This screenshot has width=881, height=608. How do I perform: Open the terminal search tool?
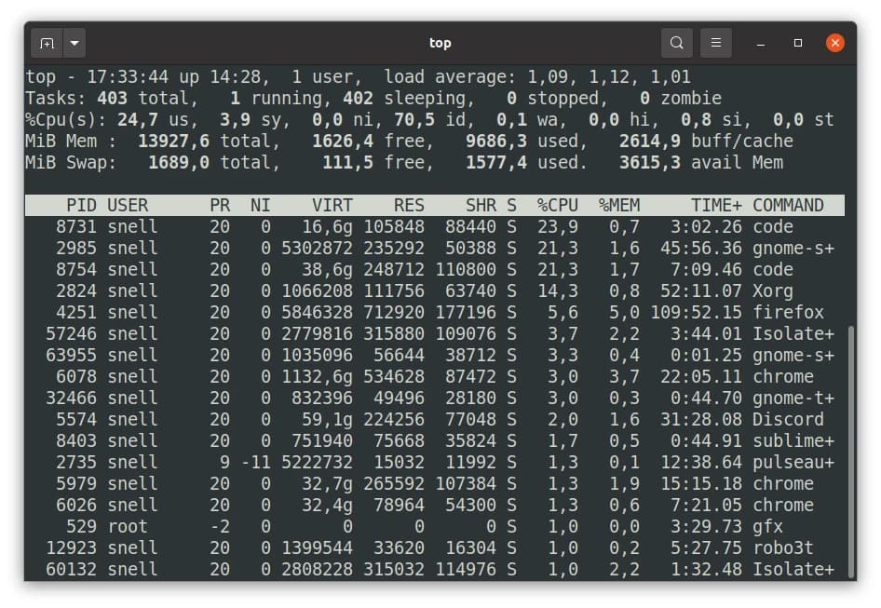click(676, 43)
